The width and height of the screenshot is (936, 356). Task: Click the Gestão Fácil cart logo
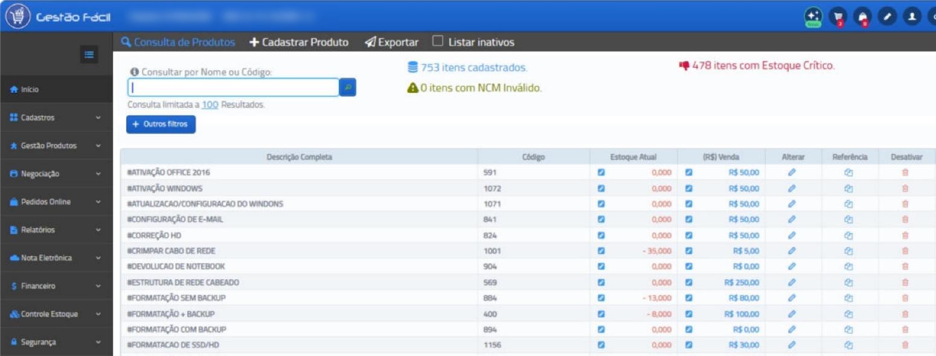pyautogui.click(x=18, y=17)
